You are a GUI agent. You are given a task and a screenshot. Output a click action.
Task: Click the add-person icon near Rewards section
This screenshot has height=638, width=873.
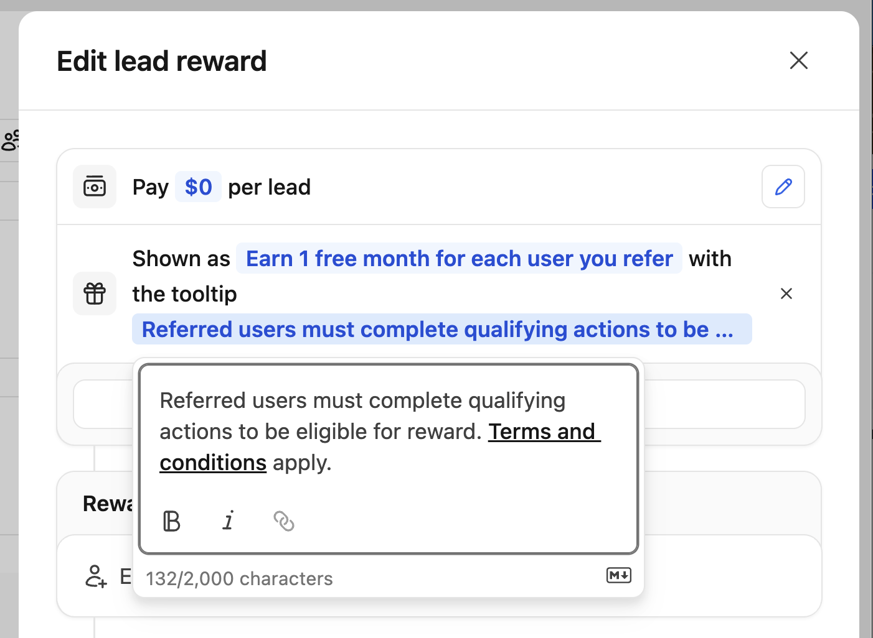95,576
